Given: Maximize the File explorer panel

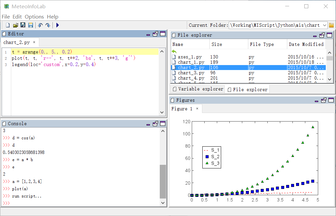Looking at the screenshot, I should point(329,35).
